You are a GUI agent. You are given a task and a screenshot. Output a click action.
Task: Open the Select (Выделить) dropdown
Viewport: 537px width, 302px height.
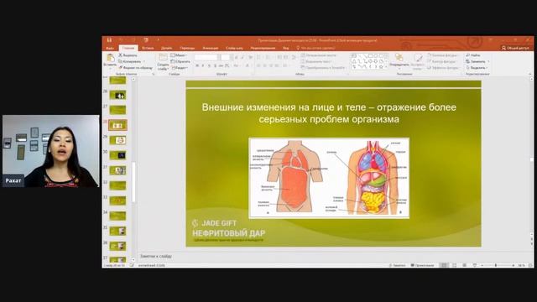pos(477,68)
